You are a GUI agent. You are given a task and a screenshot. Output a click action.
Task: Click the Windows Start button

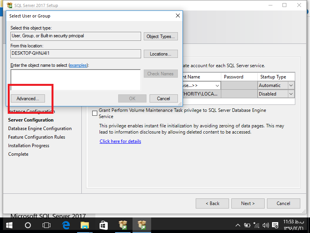[9, 225]
